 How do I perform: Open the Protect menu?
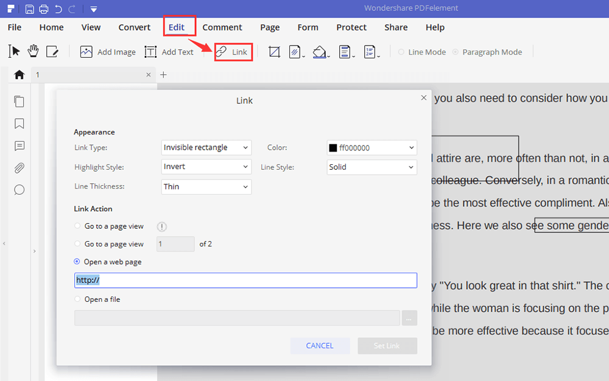click(x=351, y=27)
